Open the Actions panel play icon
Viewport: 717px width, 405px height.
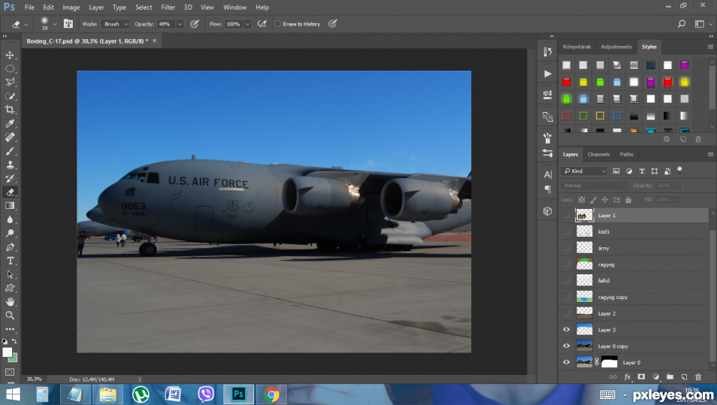click(547, 74)
